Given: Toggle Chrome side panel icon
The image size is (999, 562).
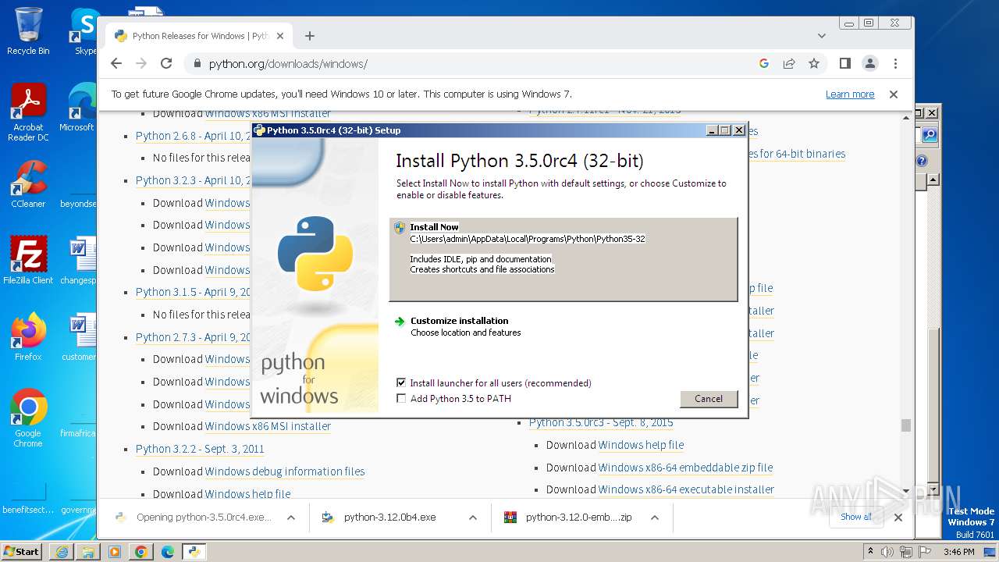Looking at the screenshot, I should pos(844,63).
